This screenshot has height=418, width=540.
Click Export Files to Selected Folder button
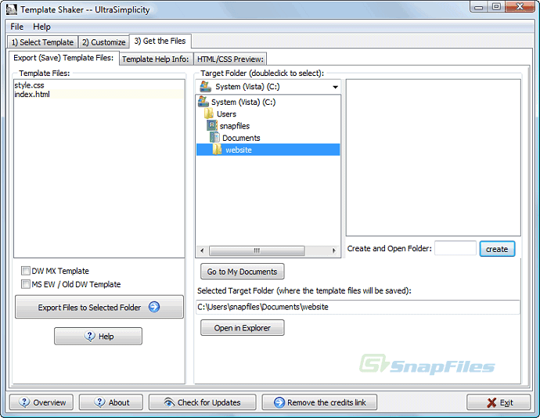coord(99,307)
